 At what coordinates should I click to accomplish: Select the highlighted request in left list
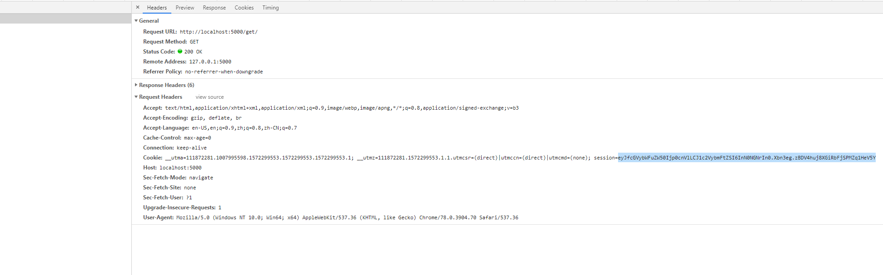click(x=65, y=19)
